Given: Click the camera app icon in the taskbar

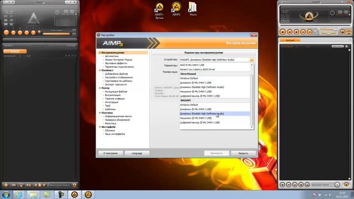Looking at the screenshot, I should tap(60, 195).
